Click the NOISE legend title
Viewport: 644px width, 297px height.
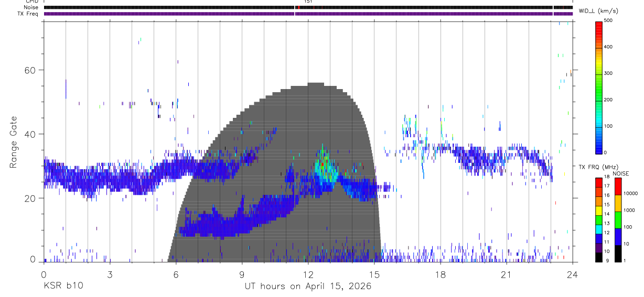620,173
